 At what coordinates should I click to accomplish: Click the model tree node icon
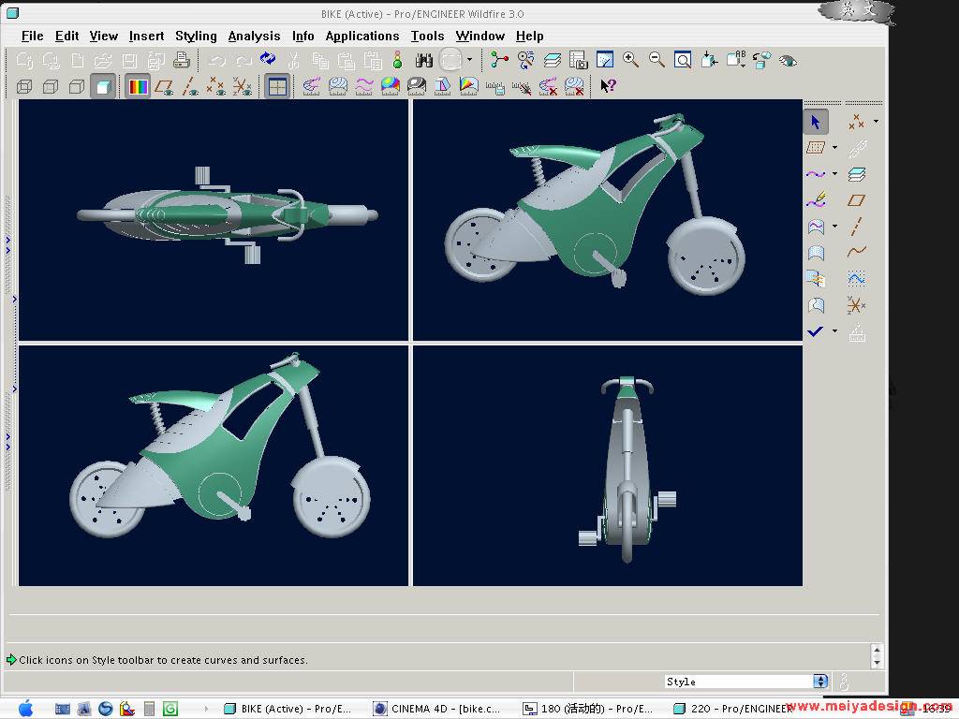tap(499, 60)
